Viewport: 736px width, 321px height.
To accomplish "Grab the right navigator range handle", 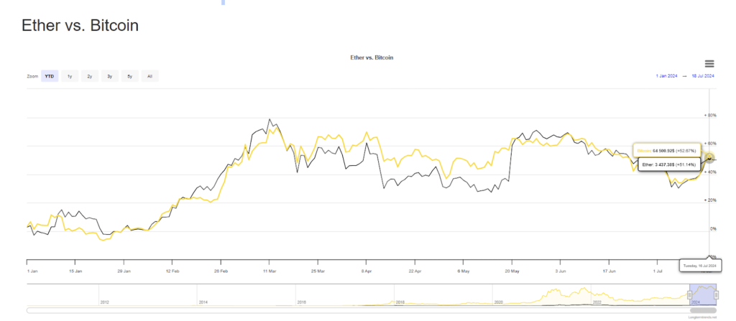I will click(x=717, y=294).
